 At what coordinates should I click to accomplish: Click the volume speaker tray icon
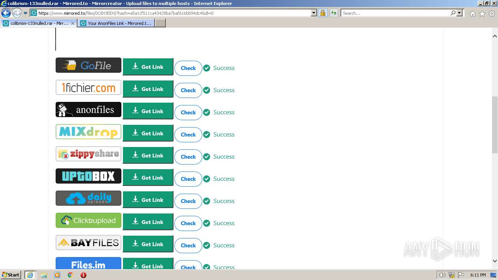pyautogui.click(x=442, y=275)
